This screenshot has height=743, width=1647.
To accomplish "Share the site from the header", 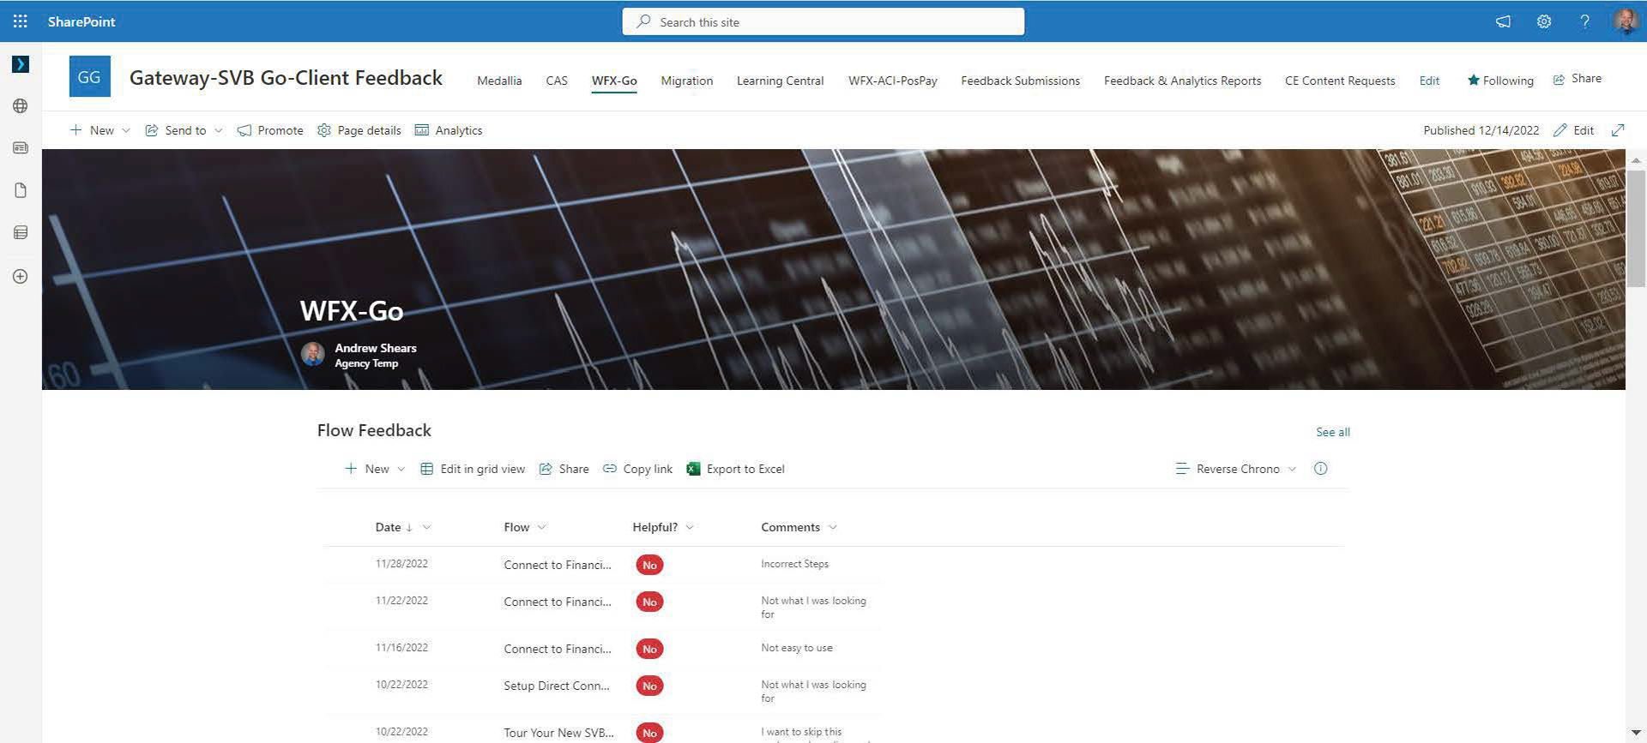I will click(x=1577, y=79).
